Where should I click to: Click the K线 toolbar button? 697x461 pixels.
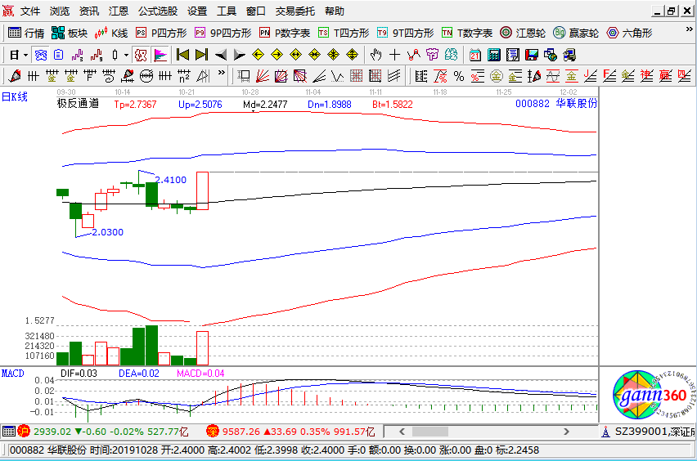tap(111, 33)
